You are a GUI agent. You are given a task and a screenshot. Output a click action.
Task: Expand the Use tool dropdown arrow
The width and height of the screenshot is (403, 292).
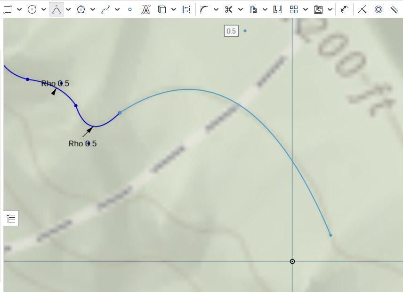[x=174, y=9]
